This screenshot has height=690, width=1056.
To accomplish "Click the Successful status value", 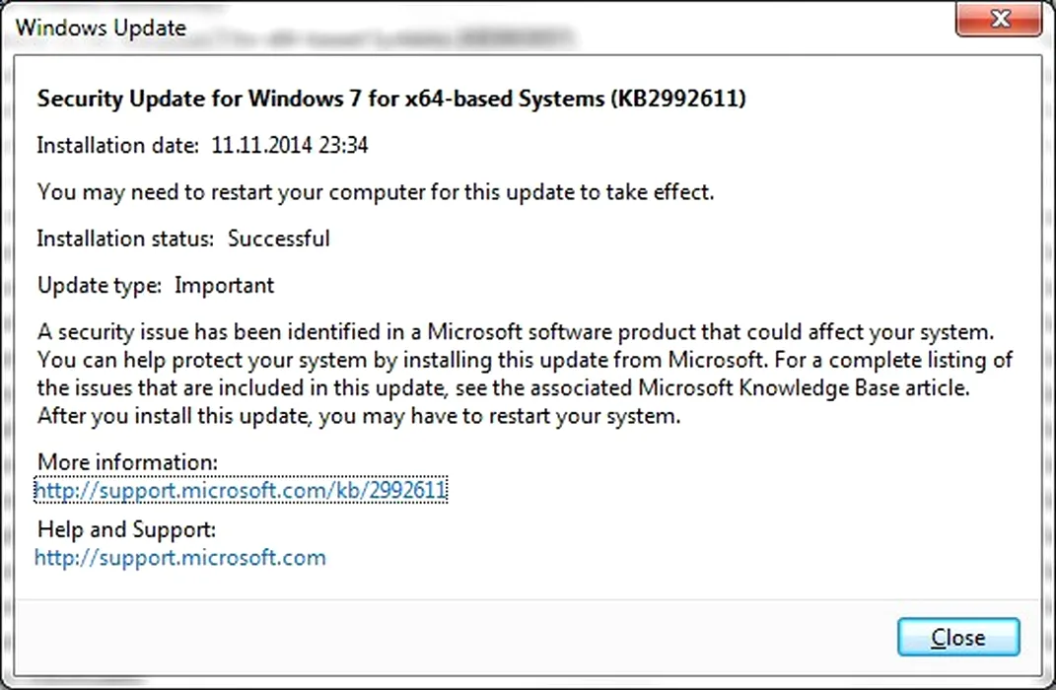I will (x=279, y=239).
